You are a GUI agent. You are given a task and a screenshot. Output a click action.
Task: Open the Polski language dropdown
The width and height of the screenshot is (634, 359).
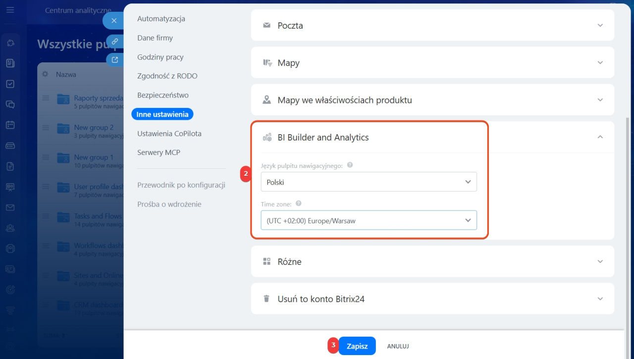coord(369,182)
